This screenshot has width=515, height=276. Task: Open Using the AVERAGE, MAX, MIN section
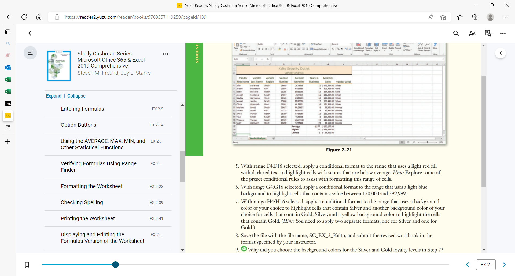click(x=108, y=144)
